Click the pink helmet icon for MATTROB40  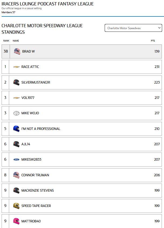click(x=16, y=221)
